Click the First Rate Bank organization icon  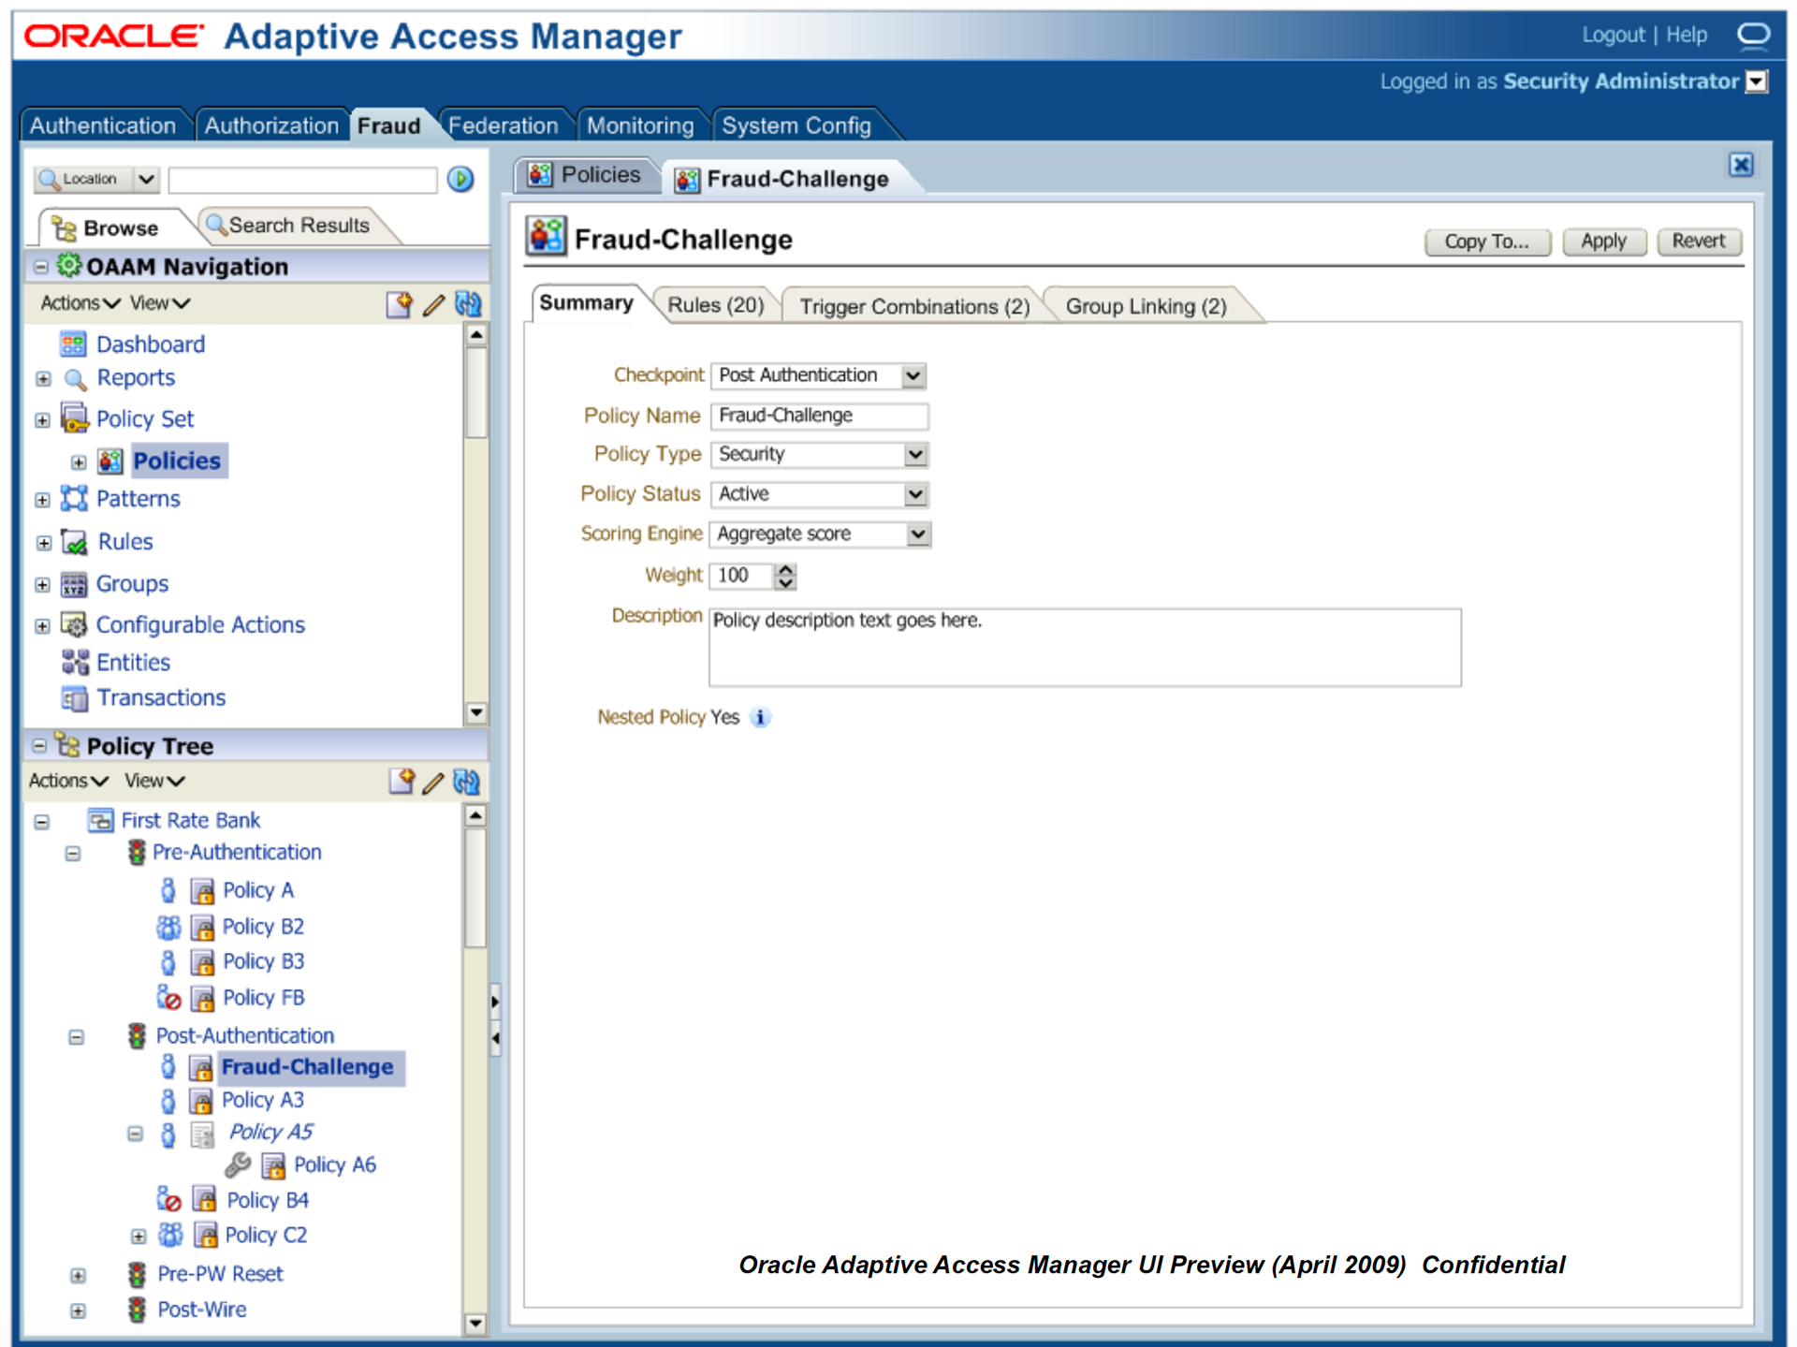coord(100,821)
